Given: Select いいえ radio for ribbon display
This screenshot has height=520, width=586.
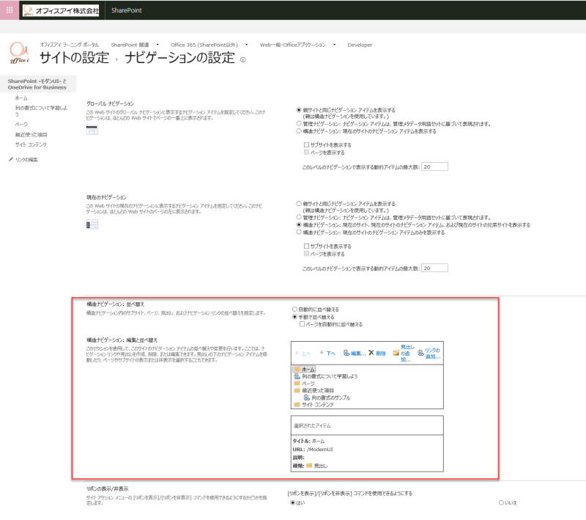Looking at the screenshot, I should [x=501, y=502].
